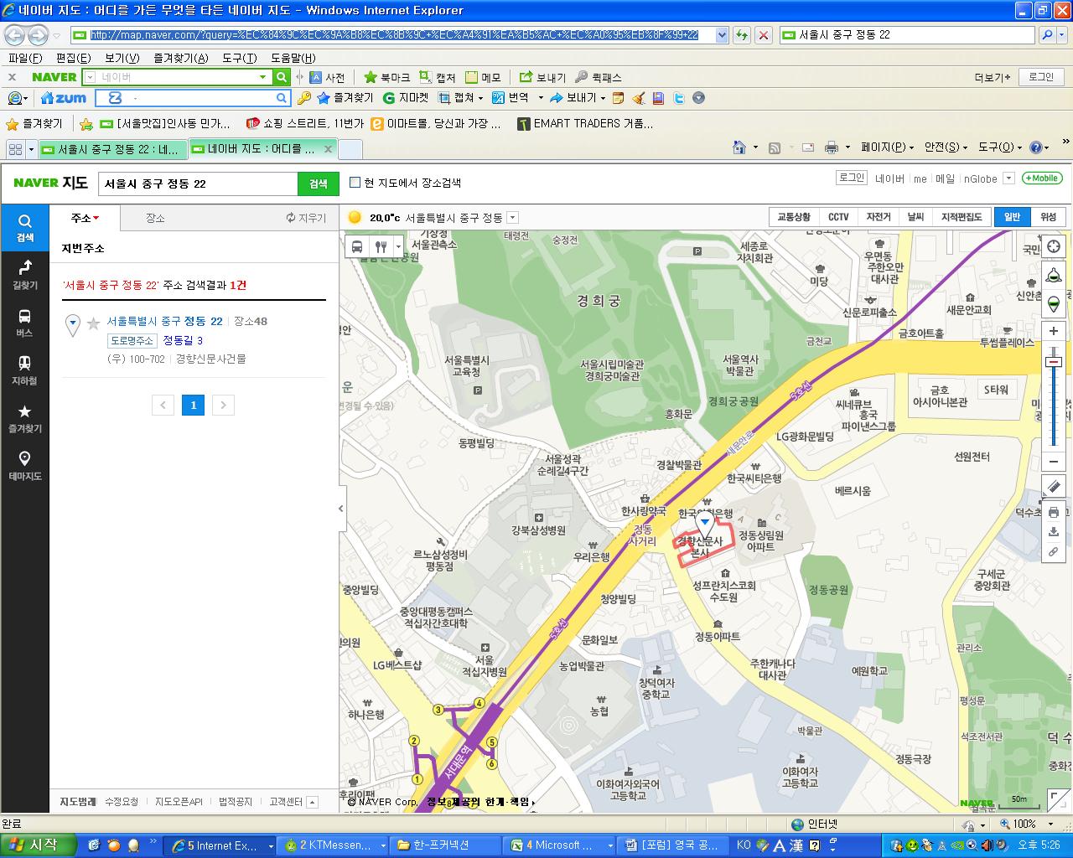The image size is (1073, 858).
Task: Open the 즐겨찾기(A) menu
Action: click(180, 58)
